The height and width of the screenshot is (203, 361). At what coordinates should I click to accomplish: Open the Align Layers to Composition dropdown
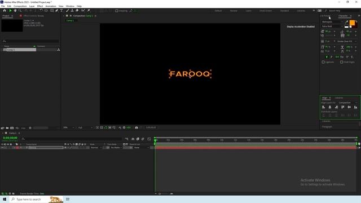pos(347,103)
